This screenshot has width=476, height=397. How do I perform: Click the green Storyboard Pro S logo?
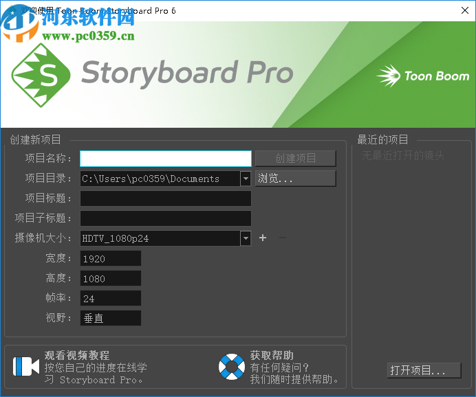41,75
